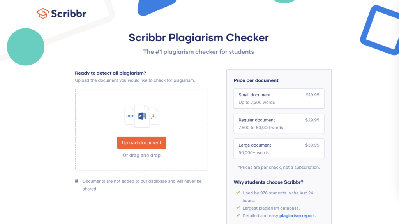
Task: Select the Large document pricing option
Action: click(279, 149)
